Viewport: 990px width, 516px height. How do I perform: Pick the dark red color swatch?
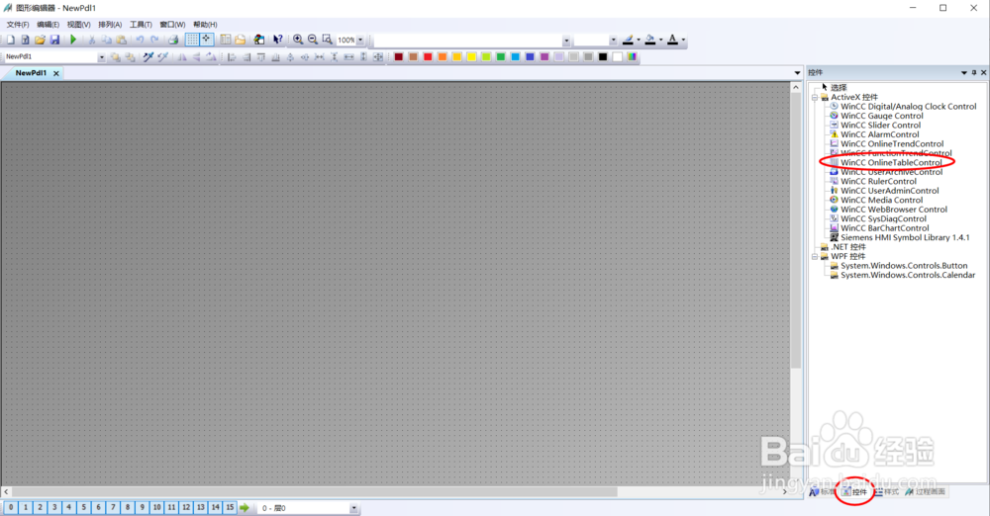398,56
